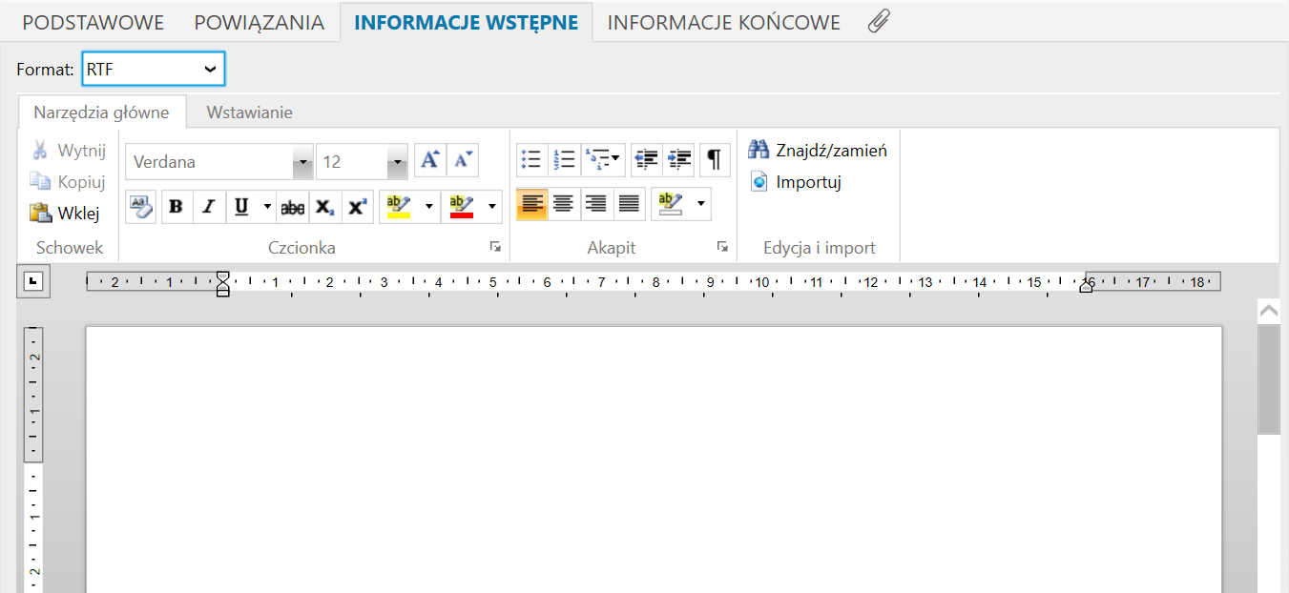Viewport: 1289px width, 593px height.
Task: Click the Importuj button
Action: pos(795,182)
